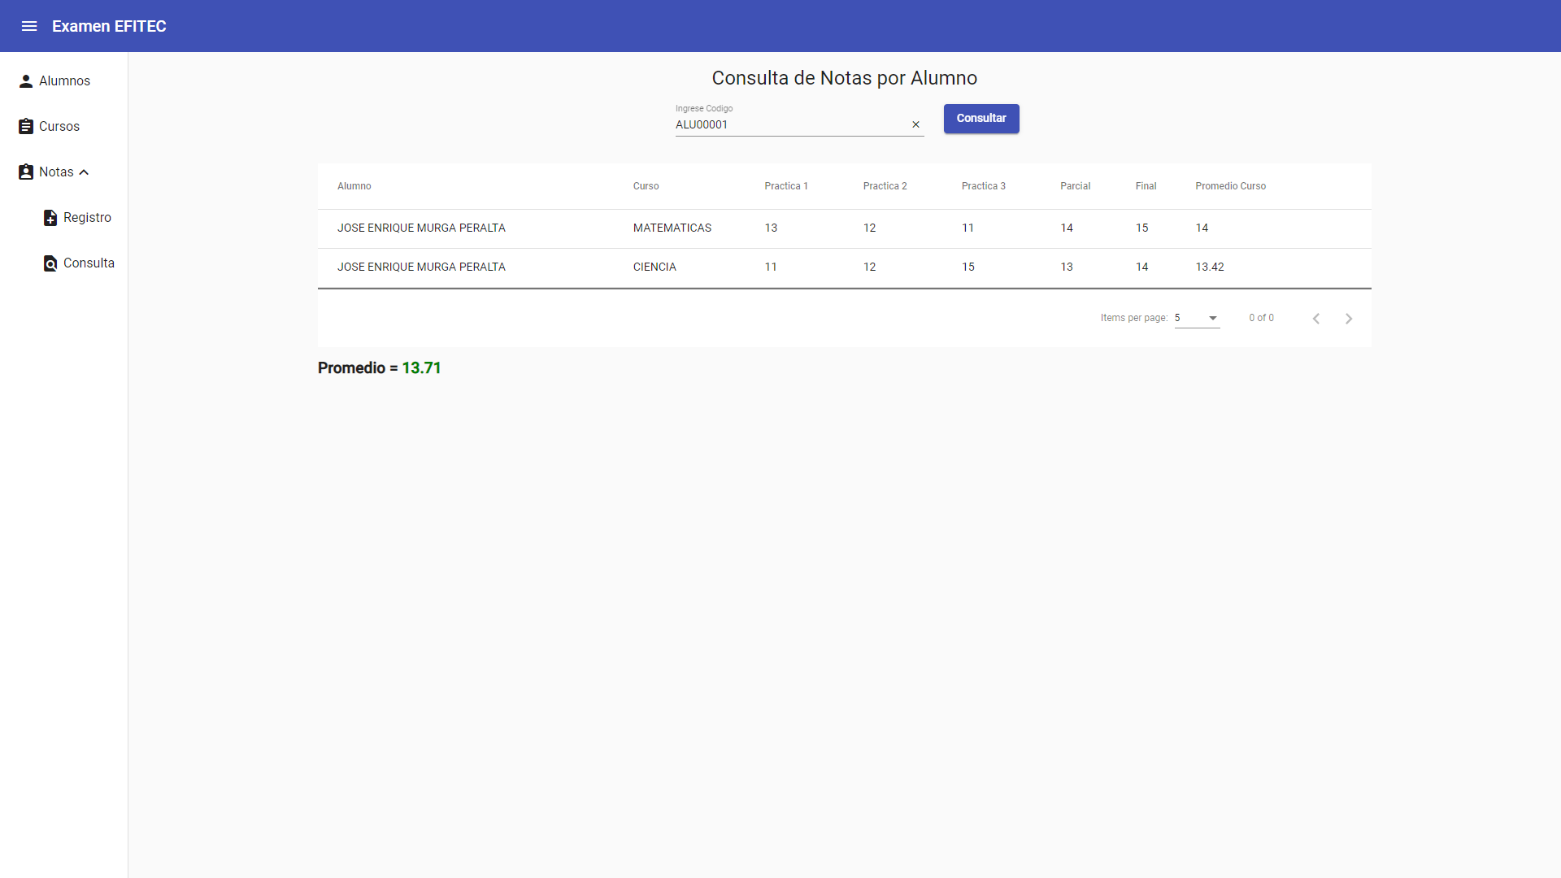Click the previous page arrow in paginator
Screen dimensions: 1561x878
pyautogui.click(x=1316, y=319)
